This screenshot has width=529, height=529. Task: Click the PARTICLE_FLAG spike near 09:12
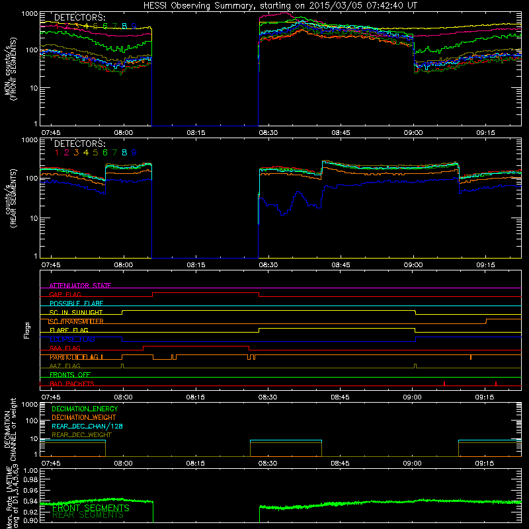[471, 357]
